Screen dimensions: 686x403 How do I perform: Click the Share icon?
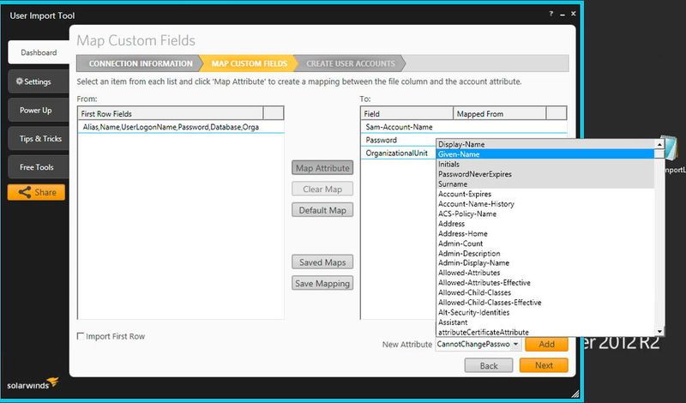(25, 192)
